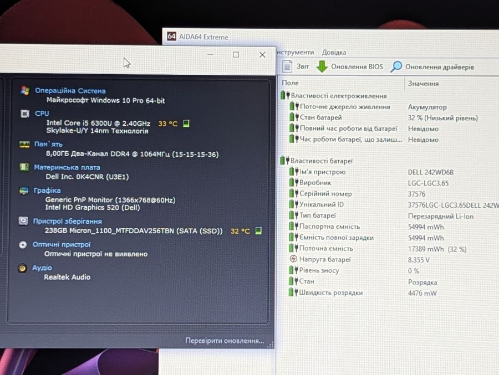The height and width of the screenshot is (375, 499).
Task: Click the RAM module icon beside Пам`ять
Action: (24, 145)
